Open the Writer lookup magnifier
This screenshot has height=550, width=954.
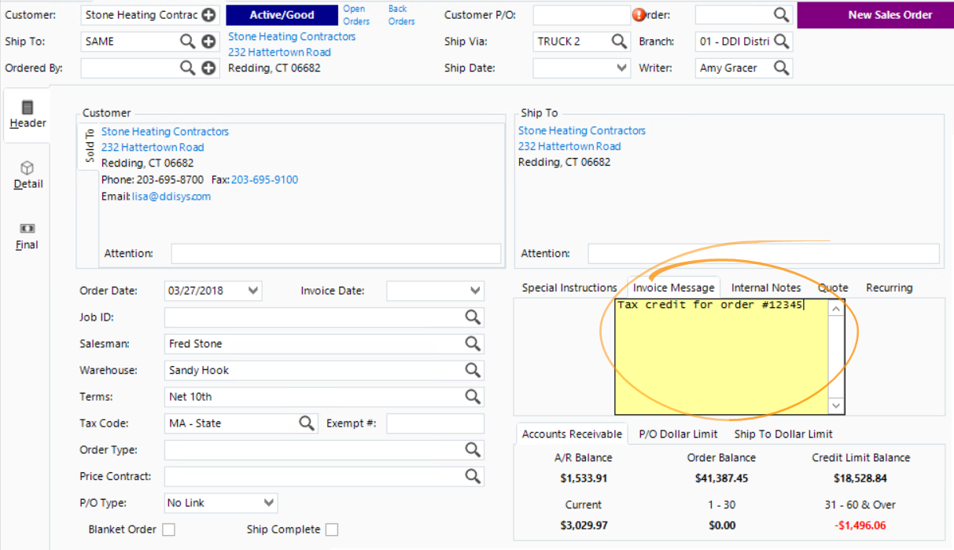tap(781, 68)
